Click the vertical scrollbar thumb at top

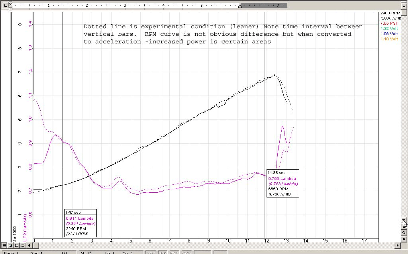pos(404,13)
